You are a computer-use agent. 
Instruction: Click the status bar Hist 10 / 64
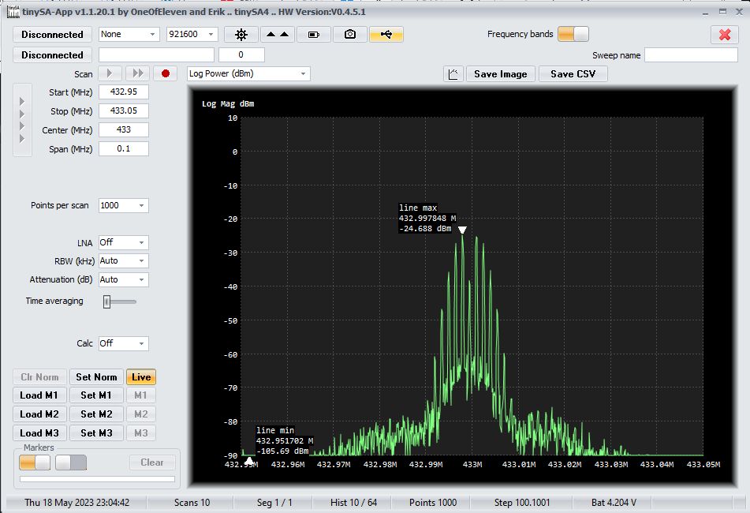point(353,503)
